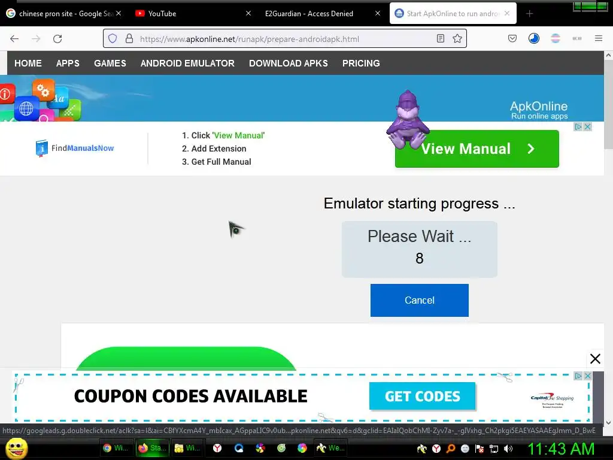This screenshot has width=613, height=460.
Task: Launch the green swirl quick-launch icon
Action: click(281, 448)
